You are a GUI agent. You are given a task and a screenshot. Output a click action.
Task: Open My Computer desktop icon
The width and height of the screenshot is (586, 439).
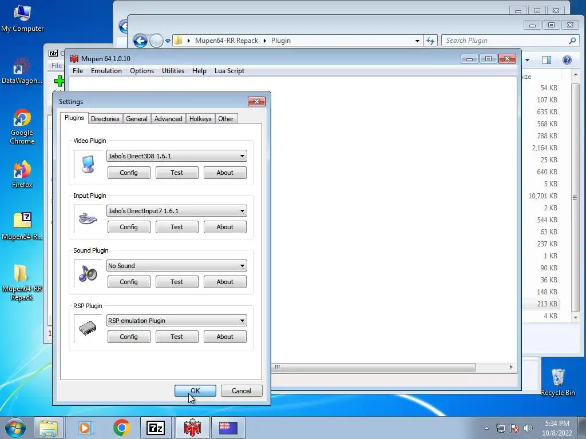22,18
